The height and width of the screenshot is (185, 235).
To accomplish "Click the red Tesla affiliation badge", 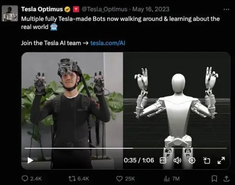I will [x=76, y=9].
